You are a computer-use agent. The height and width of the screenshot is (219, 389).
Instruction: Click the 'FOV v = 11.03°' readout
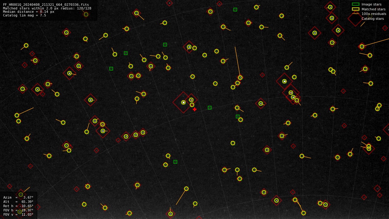click(x=18, y=214)
